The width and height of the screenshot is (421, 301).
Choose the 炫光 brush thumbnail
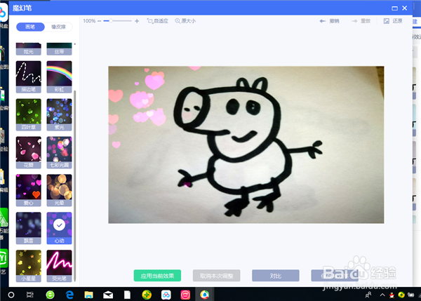coord(29,48)
